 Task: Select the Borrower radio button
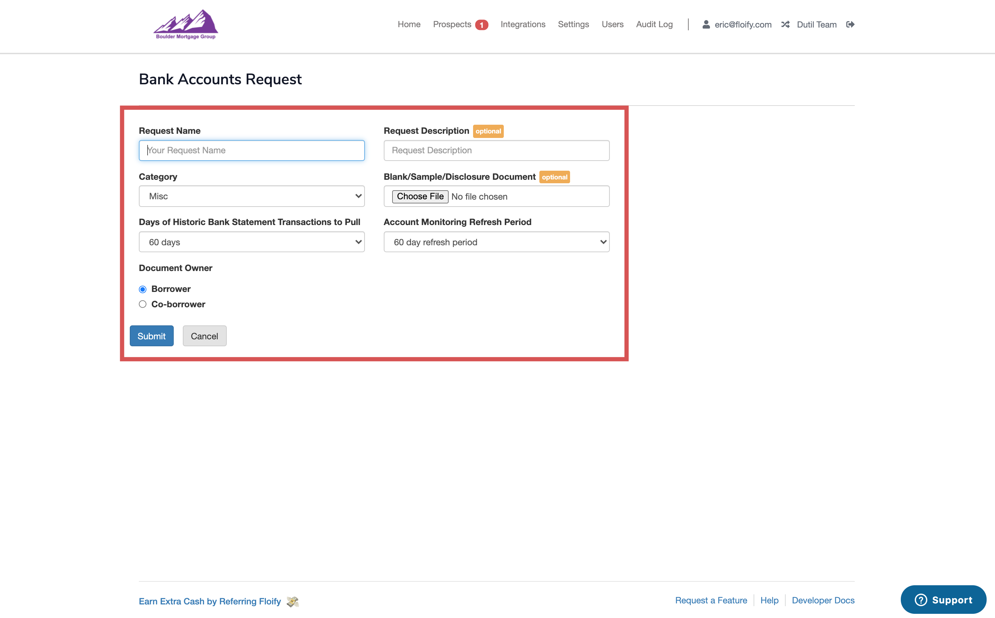(x=142, y=289)
